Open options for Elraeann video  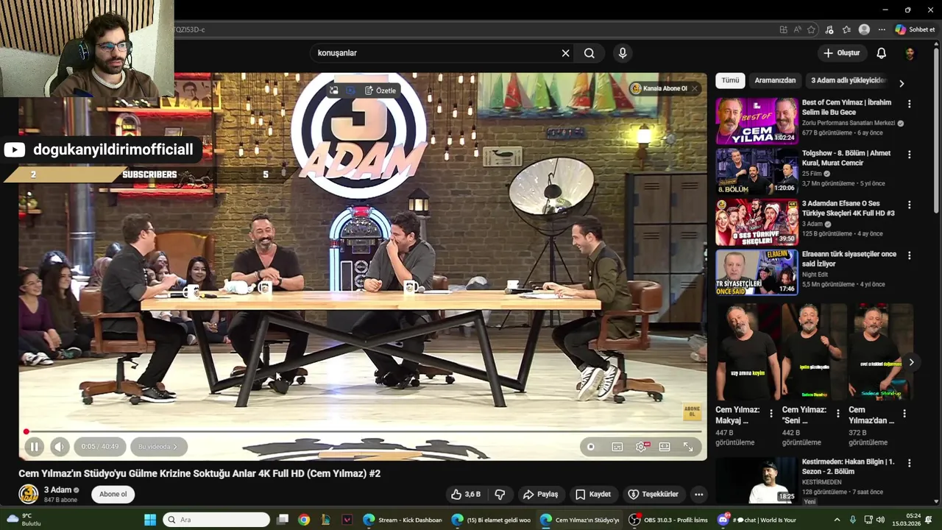(x=909, y=255)
